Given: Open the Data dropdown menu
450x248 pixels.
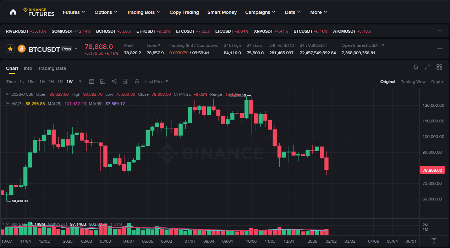Looking at the screenshot, I should (x=293, y=12).
